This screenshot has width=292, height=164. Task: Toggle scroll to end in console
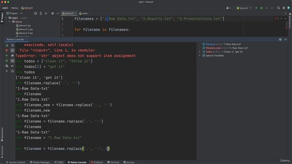(12, 51)
